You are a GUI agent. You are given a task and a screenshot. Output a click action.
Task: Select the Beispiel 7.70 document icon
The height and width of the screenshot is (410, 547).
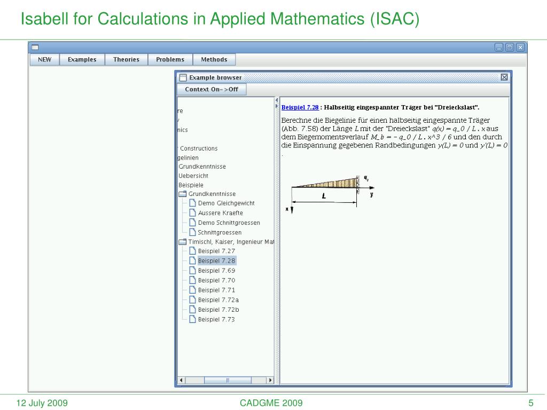pos(192,280)
